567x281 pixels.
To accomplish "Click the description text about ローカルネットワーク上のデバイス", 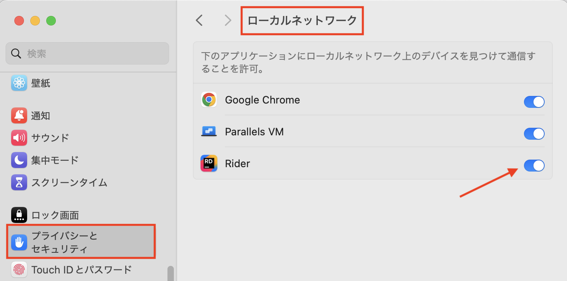I will 368,62.
